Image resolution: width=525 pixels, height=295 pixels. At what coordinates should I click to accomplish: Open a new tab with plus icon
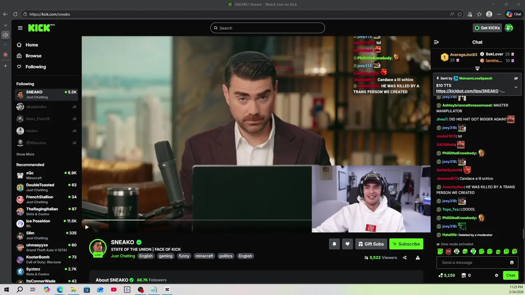(x=5, y=66)
